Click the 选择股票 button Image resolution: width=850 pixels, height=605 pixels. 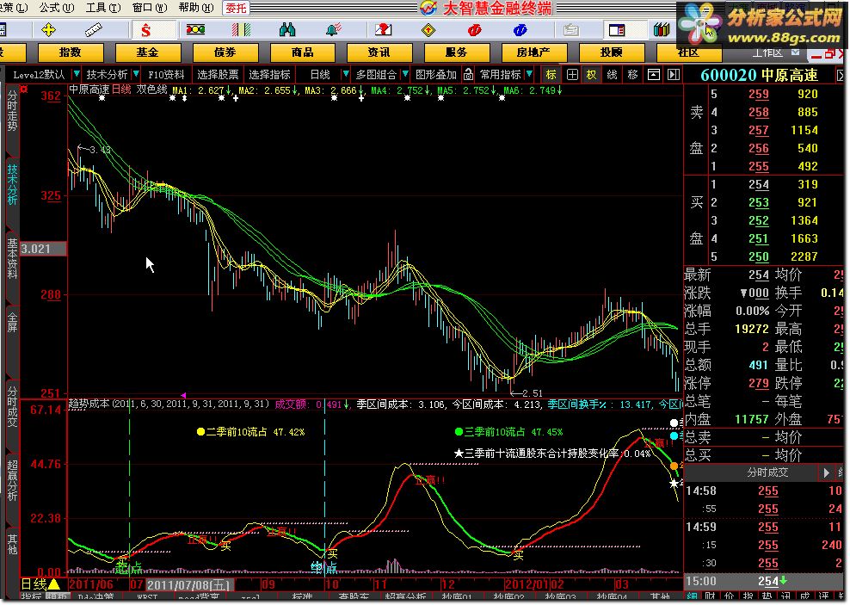click(x=218, y=74)
